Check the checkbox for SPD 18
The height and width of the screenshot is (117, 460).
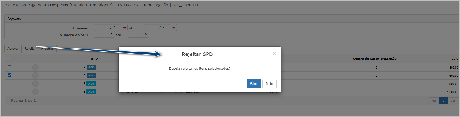pos(9,91)
